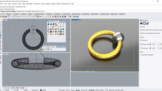Click the last icon in Animation Setup panel
The width and height of the screenshot is (162, 91).
click(x=51, y=49)
